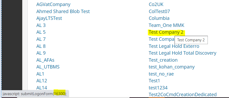Select Test Legal Hold Total Discovery
229x98 pixels.
pos(183,53)
